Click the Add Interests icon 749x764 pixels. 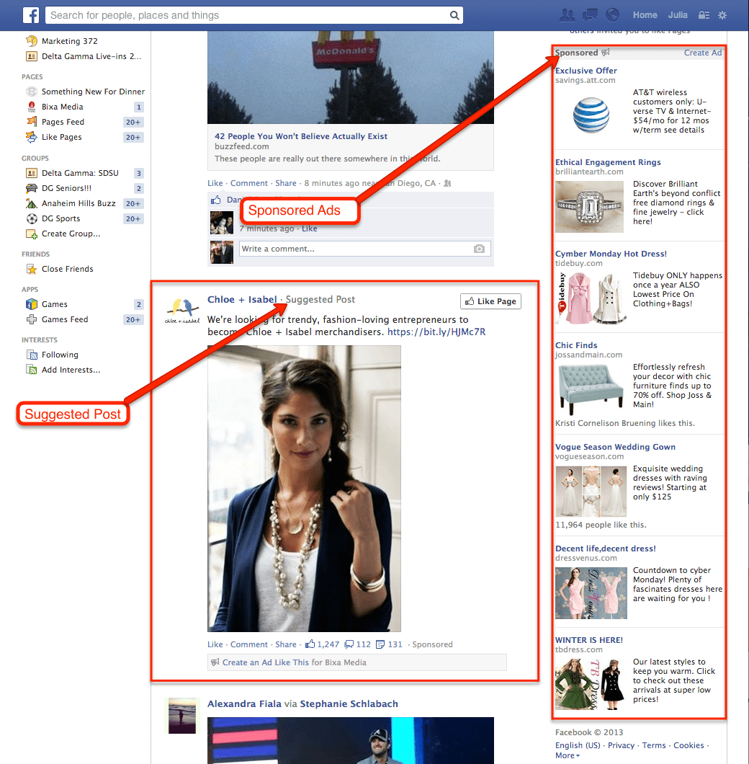point(32,370)
